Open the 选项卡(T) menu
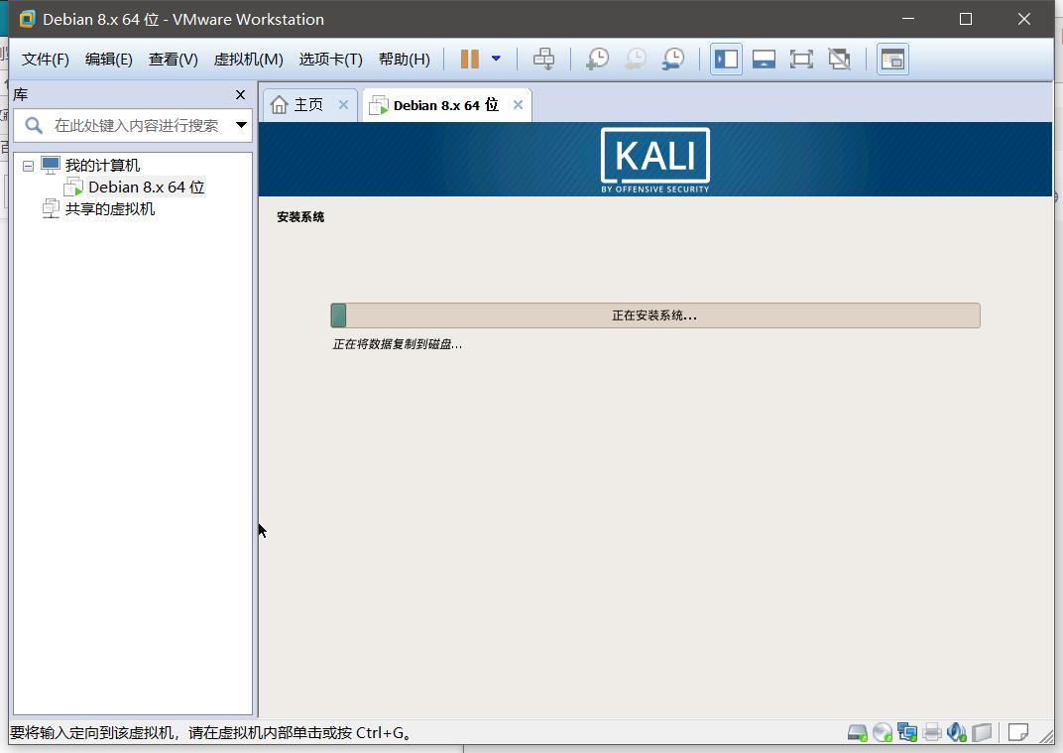This screenshot has width=1063, height=753. click(331, 60)
